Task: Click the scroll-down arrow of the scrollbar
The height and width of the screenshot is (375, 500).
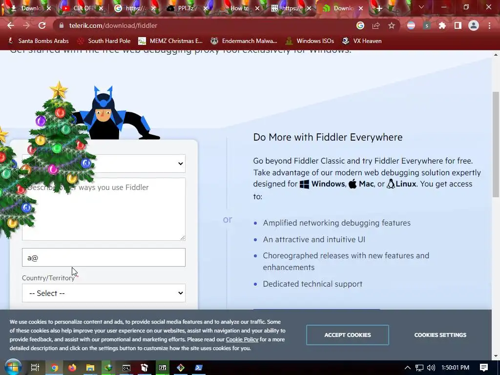Action: point(496,356)
